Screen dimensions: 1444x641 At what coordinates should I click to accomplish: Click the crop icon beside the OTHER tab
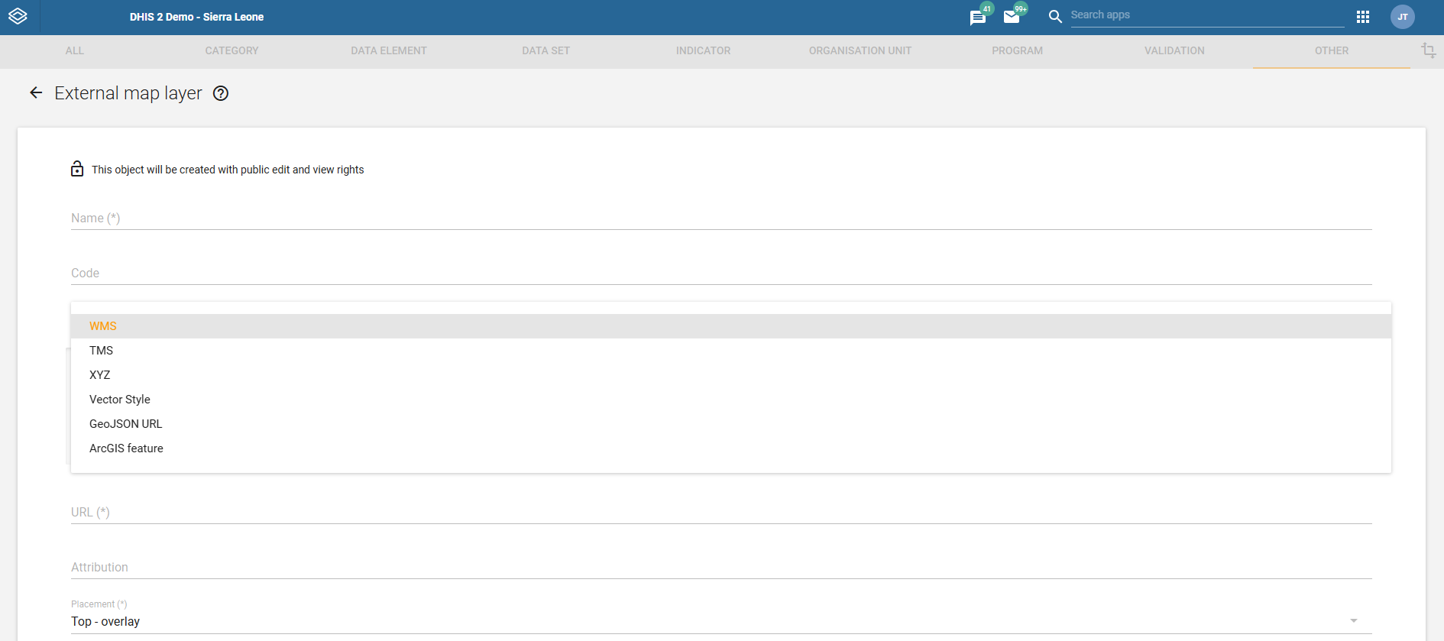tap(1428, 50)
